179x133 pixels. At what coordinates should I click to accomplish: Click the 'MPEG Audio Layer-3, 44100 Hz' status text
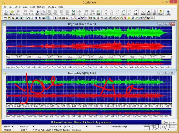[58, 130]
